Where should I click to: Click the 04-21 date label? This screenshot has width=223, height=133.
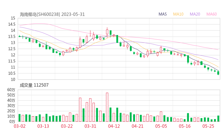pos(137,126)
